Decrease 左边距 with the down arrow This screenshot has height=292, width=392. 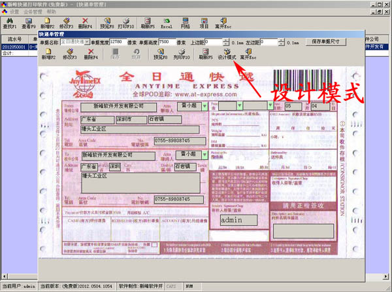tap(281, 44)
